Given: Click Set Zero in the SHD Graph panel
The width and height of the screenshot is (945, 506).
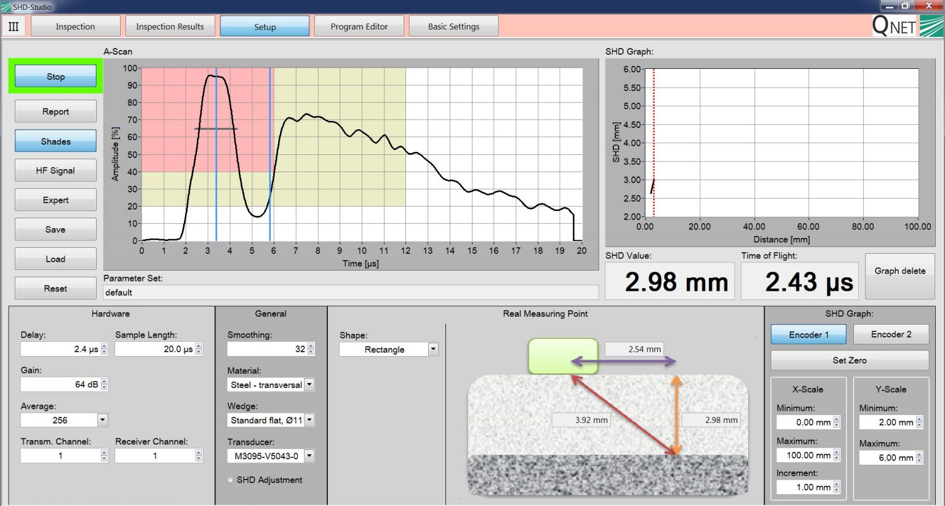Looking at the screenshot, I should point(850,360).
